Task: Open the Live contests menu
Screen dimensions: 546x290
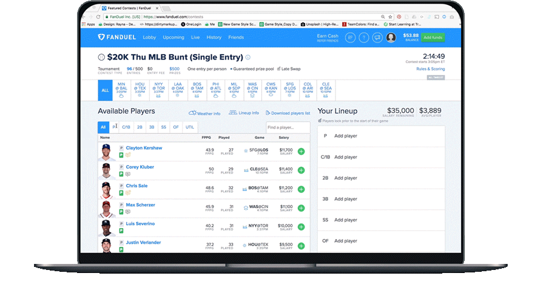Action: click(195, 37)
